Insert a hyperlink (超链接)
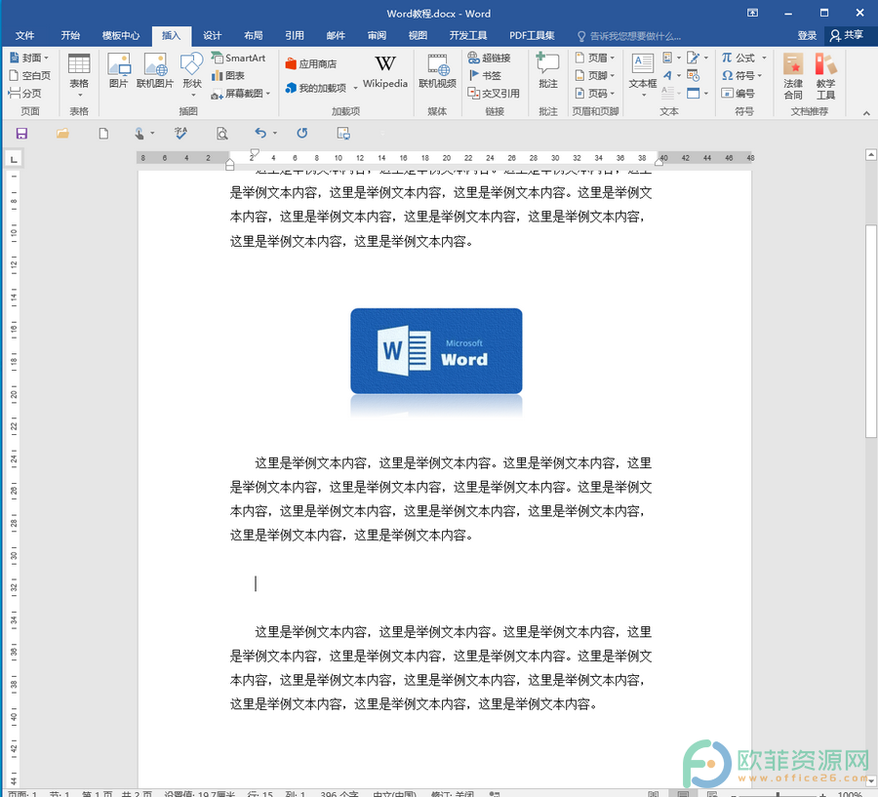The image size is (878, 797). 490,58
